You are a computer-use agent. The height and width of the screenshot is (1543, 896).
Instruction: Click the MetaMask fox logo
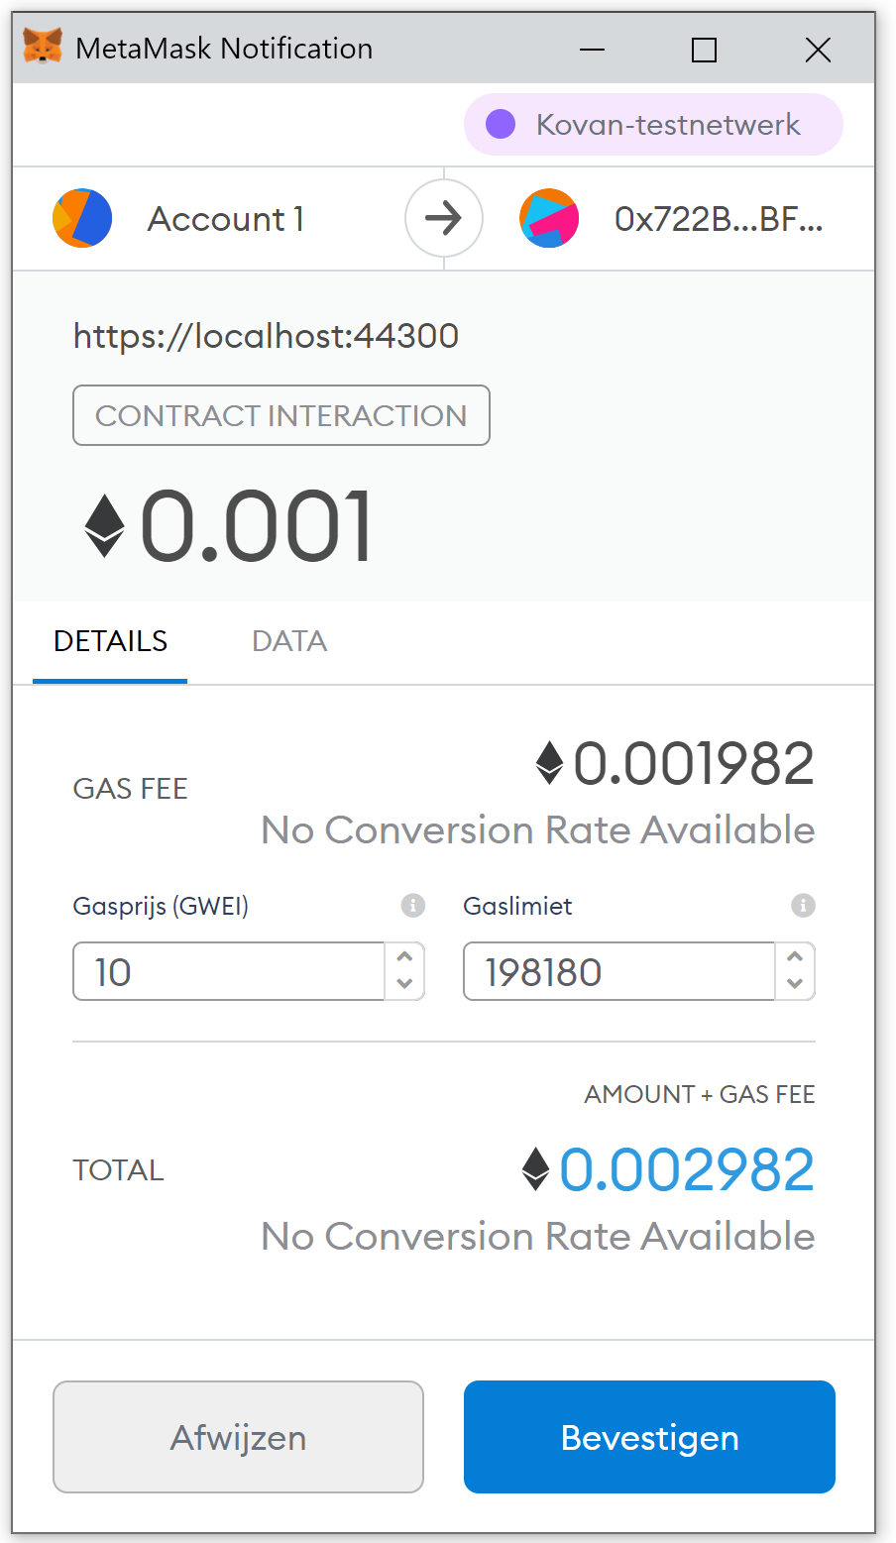click(x=43, y=47)
